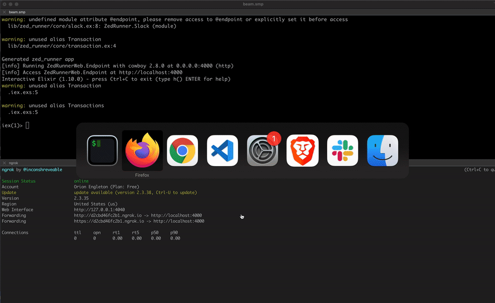The image size is (495, 303).
Task: Click the 'ttl' connections column header
Action: coord(77,233)
